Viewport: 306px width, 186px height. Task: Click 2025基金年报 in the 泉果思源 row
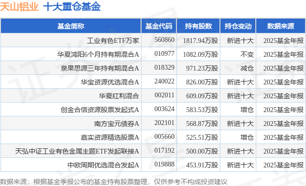click(x=284, y=68)
